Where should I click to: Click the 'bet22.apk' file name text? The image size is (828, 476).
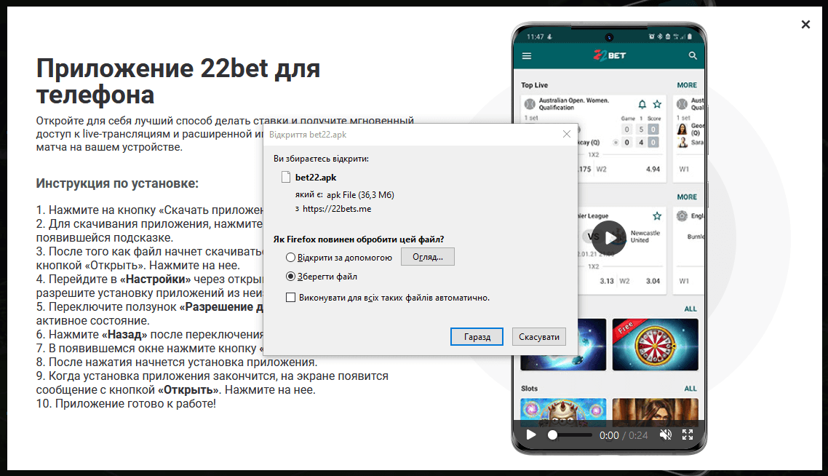click(316, 178)
